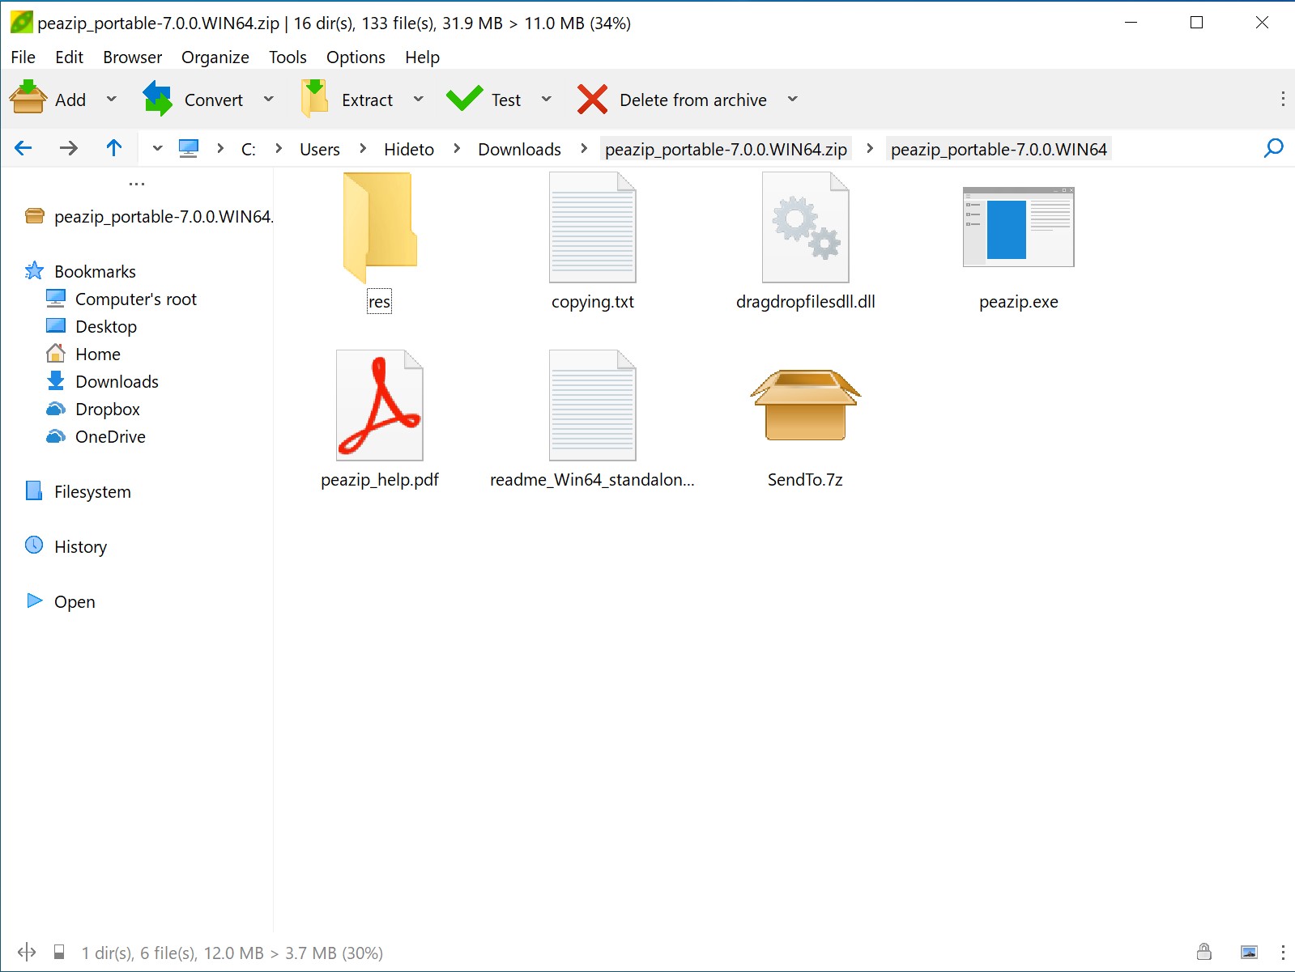Select Hideto in the breadcrumb path

409,149
